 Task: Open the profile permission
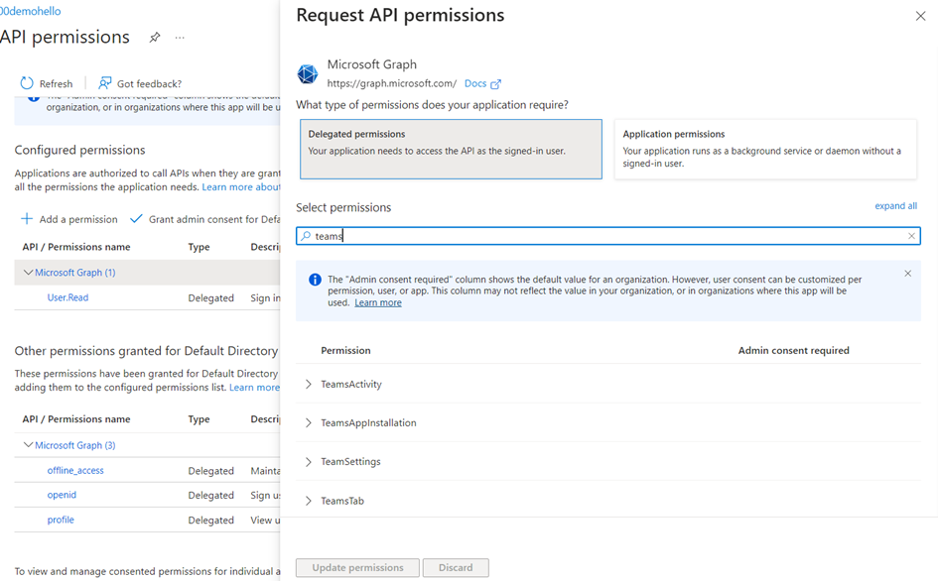[x=61, y=521]
